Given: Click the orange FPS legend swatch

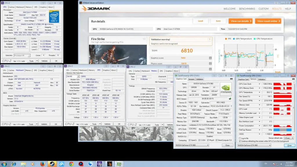Looking at the screenshot, I should (226, 39).
